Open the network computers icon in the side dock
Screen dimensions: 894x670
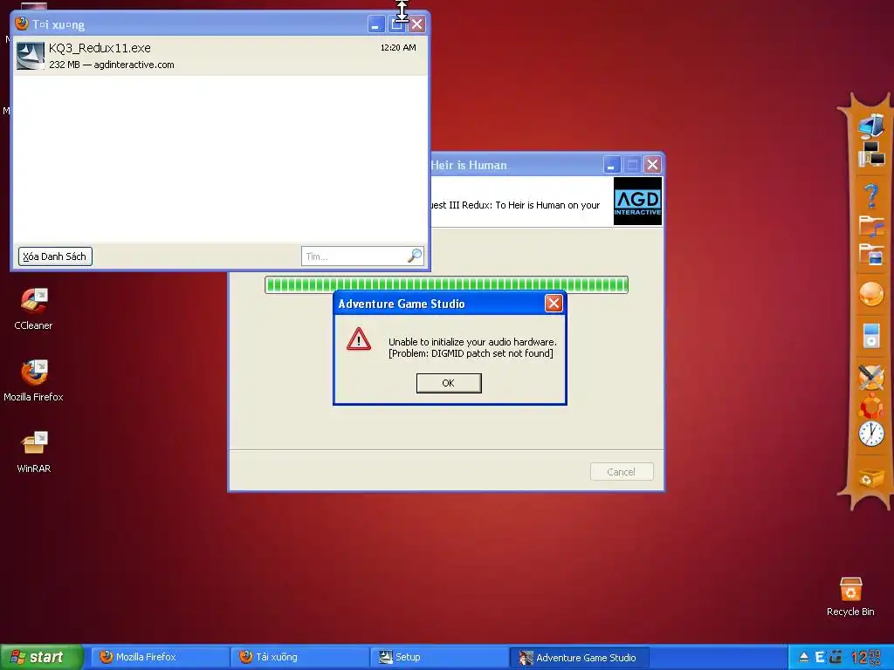(871, 154)
